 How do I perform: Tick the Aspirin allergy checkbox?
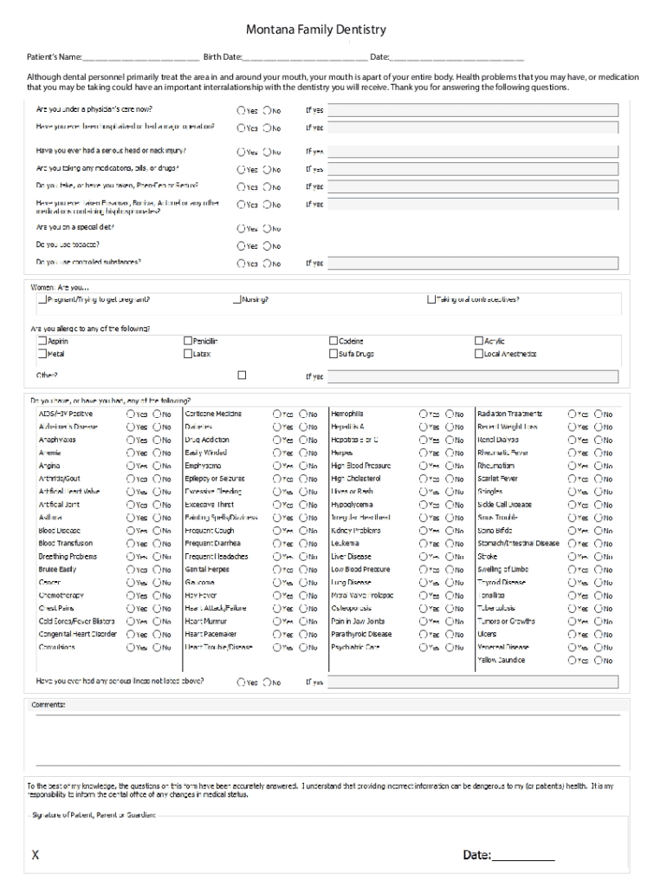(x=42, y=342)
